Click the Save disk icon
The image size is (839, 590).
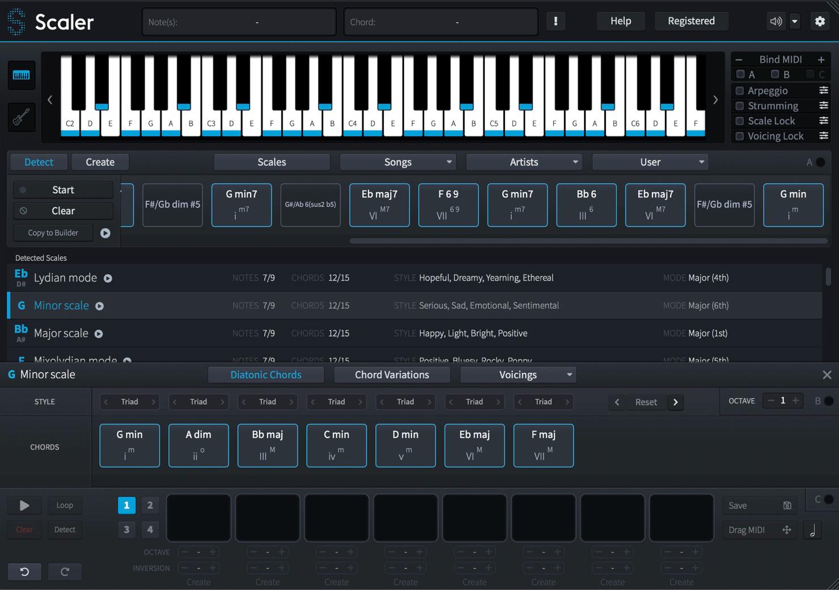[x=787, y=506]
